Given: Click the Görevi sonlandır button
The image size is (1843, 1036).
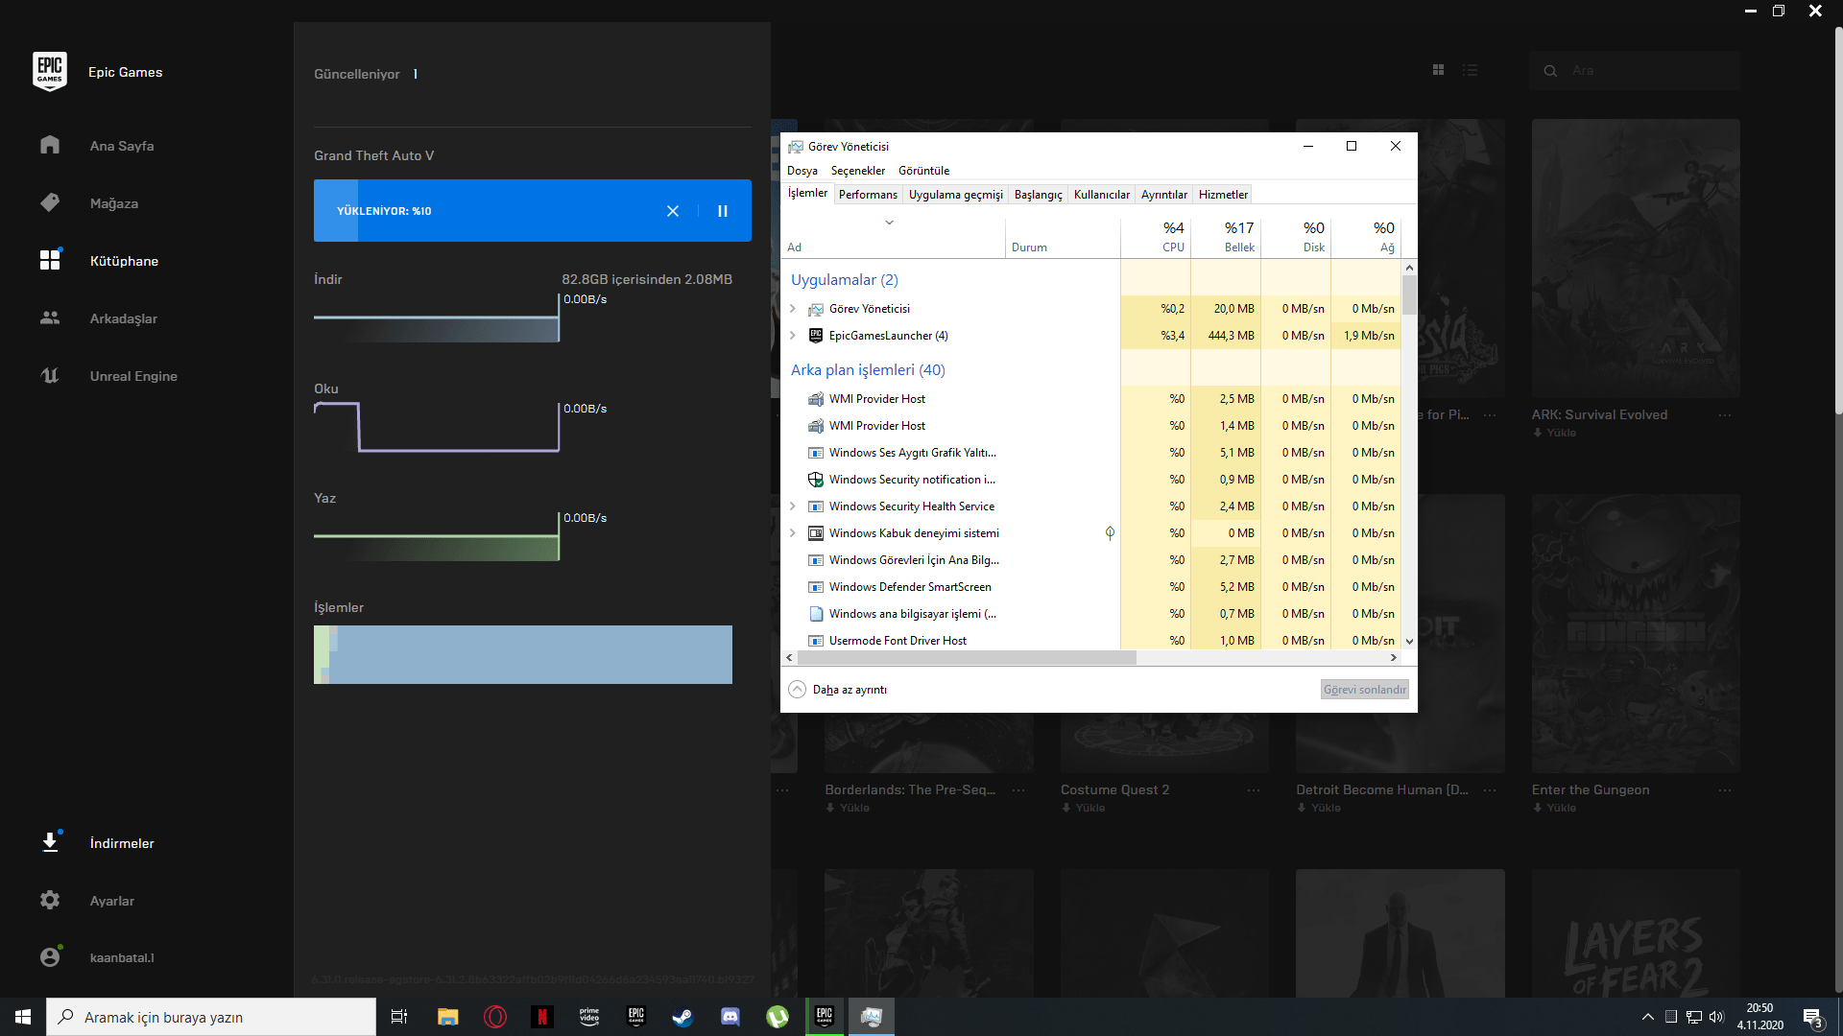Looking at the screenshot, I should (x=1364, y=690).
